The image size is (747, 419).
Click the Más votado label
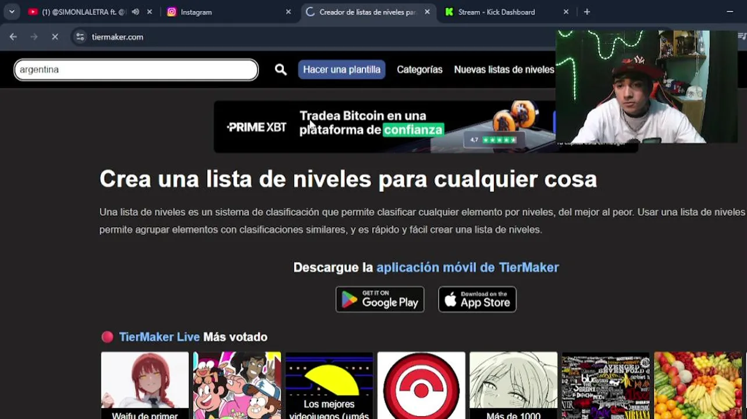235,337
